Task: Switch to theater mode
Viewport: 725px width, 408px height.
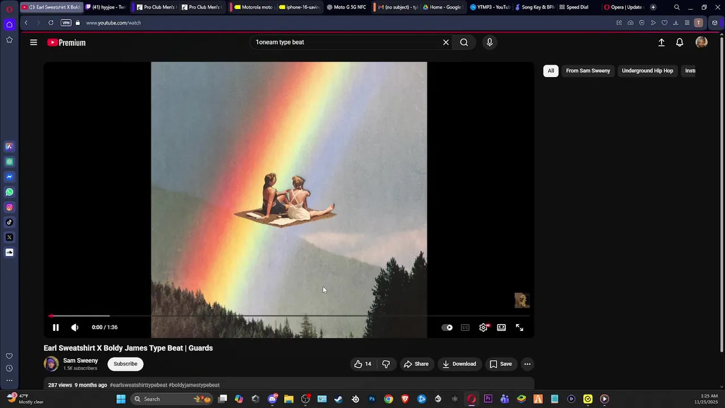Action: pyautogui.click(x=501, y=328)
